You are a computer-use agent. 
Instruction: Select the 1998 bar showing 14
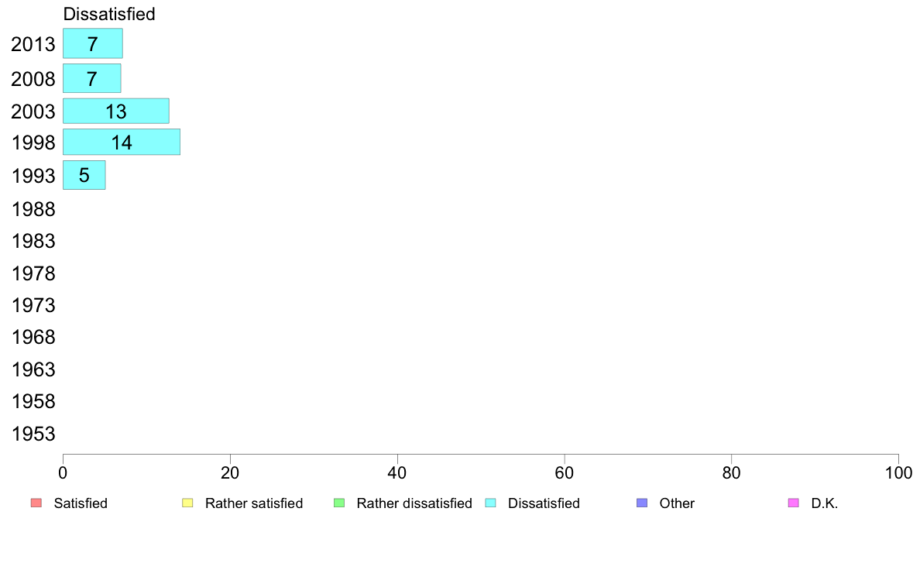click(x=122, y=142)
